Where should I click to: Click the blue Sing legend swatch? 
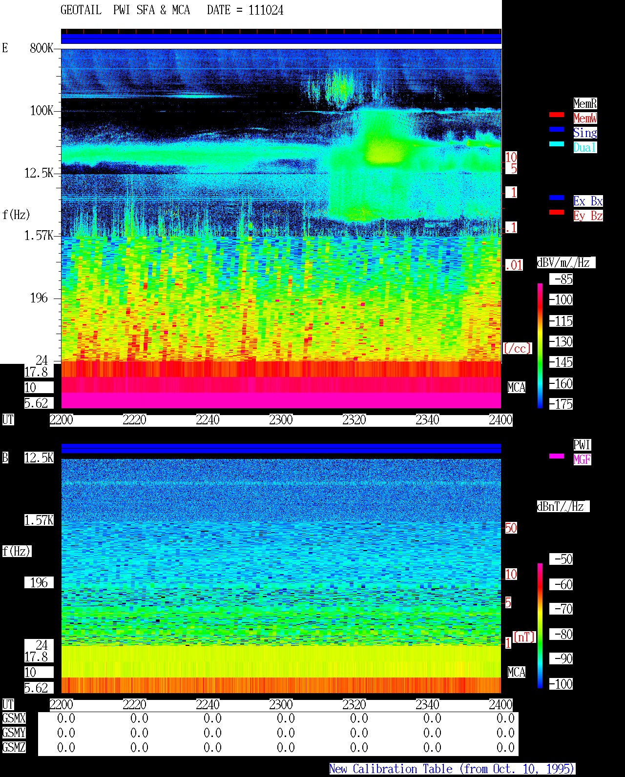[x=557, y=130]
